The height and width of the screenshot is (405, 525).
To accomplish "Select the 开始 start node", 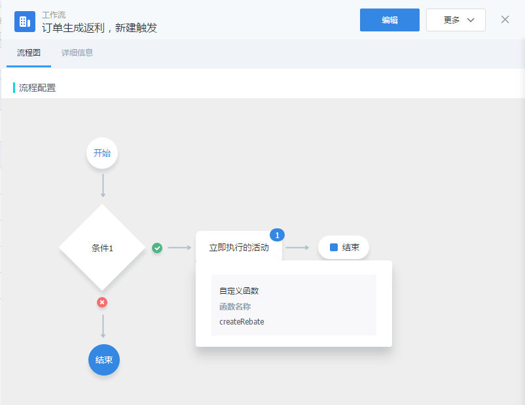I will pyautogui.click(x=102, y=153).
